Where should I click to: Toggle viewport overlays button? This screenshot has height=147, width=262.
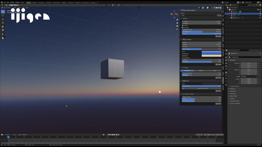[x=208, y=8]
